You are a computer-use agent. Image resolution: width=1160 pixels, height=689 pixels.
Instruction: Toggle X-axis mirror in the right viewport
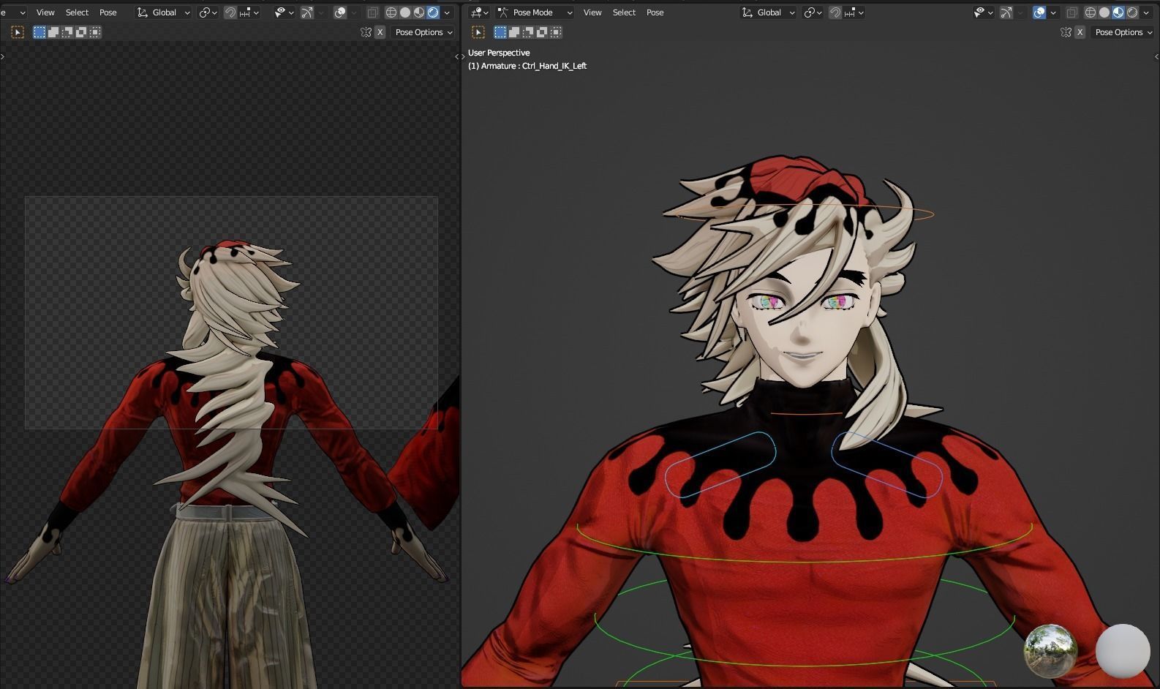tap(1080, 32)
